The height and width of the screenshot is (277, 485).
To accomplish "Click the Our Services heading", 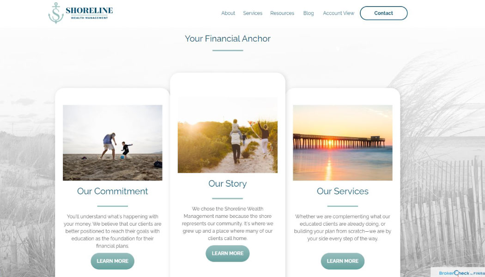I will click(342, 191).
